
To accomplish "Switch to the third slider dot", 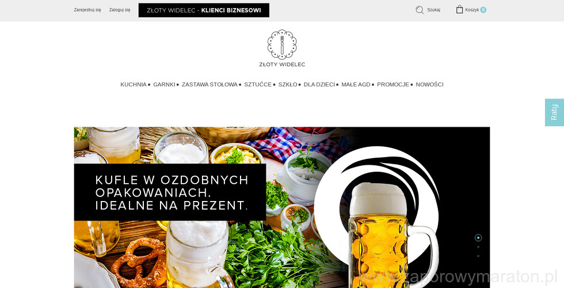I will [478, 256].
